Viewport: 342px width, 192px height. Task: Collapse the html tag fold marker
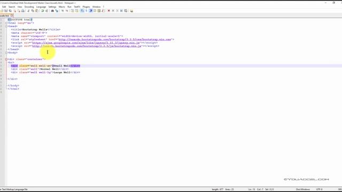6,23
